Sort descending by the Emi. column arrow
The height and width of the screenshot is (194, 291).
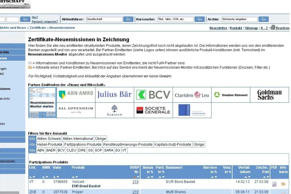(34, 177)
